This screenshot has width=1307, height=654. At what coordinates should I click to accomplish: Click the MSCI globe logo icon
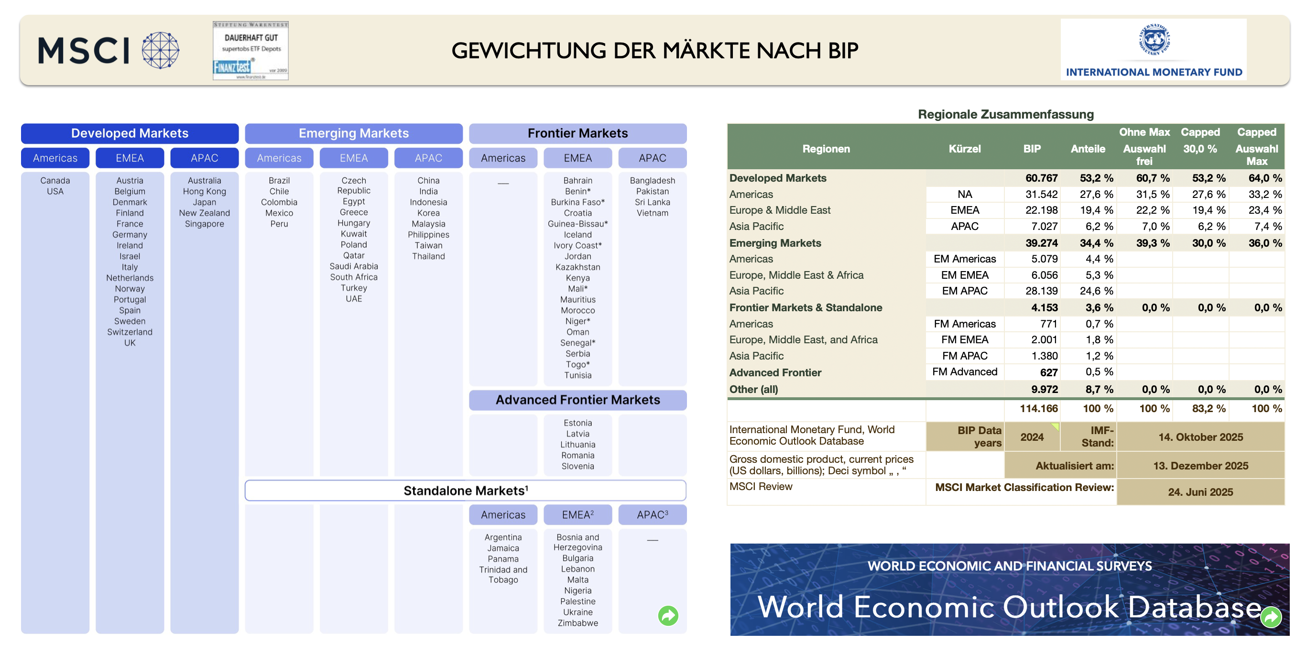(160, 50)
